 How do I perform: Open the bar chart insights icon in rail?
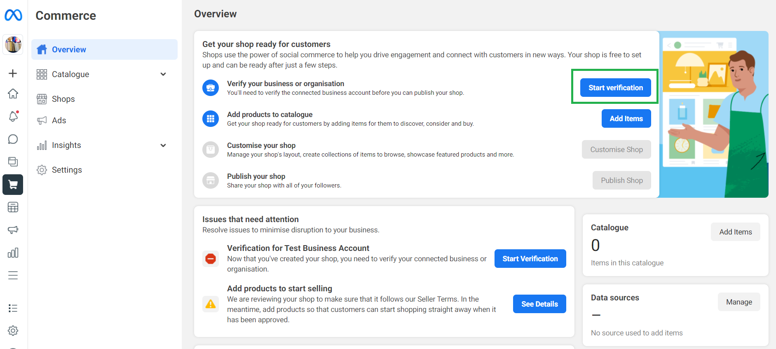pyautogui.click(x=13, y=253)
